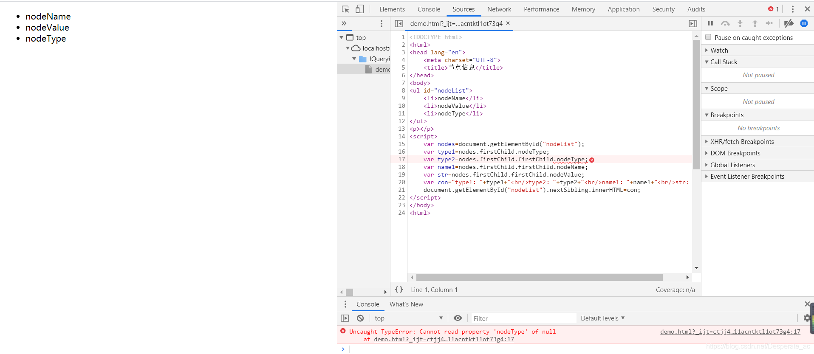
Task: Open the Application tab
Action: (623, 9)
